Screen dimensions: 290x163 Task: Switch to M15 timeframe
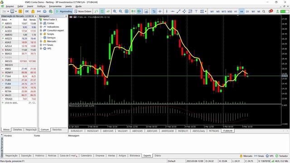(x=224, y=11)
